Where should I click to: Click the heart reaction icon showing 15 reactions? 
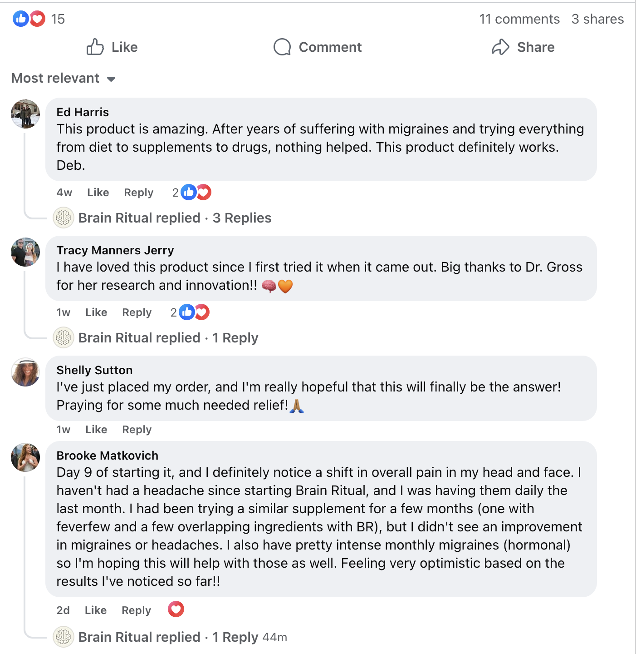click(37, 19)
